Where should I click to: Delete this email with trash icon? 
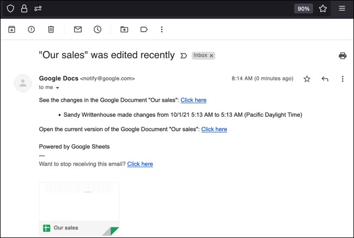51,29
